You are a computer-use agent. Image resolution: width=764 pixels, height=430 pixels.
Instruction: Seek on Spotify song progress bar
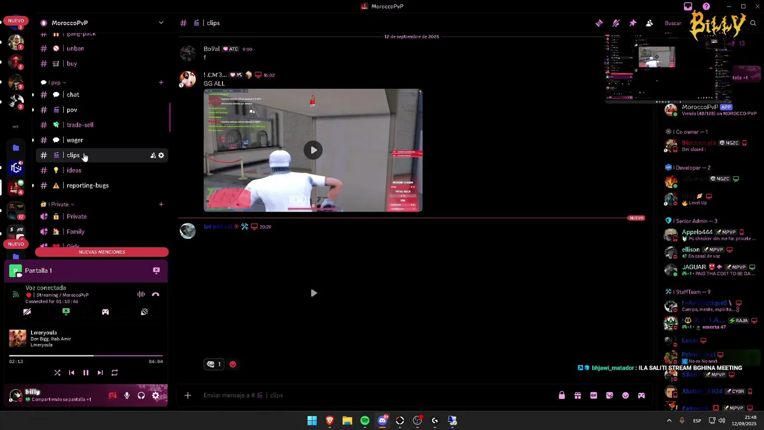tap(86, 356)
